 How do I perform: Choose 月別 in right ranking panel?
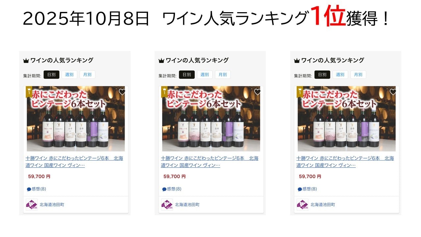point(358,75)
